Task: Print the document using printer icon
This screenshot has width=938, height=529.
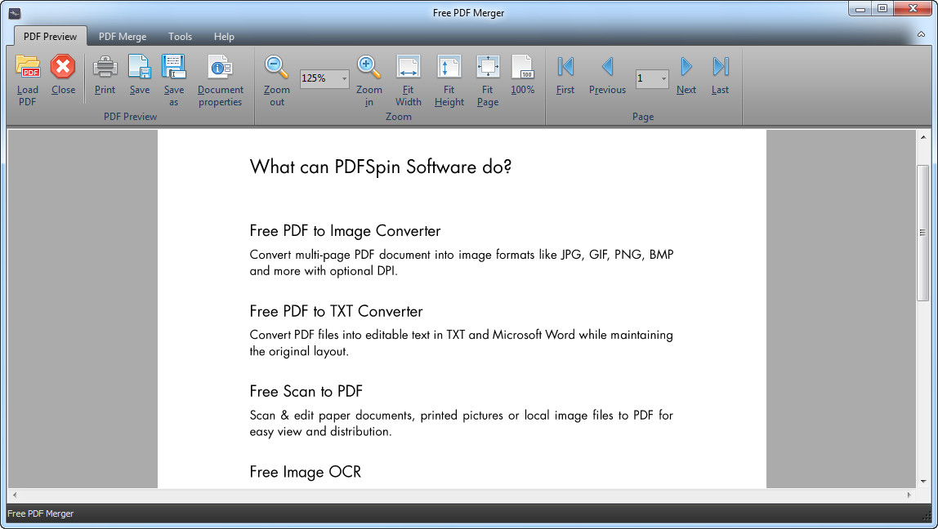Action: click(x=105, y=75)
